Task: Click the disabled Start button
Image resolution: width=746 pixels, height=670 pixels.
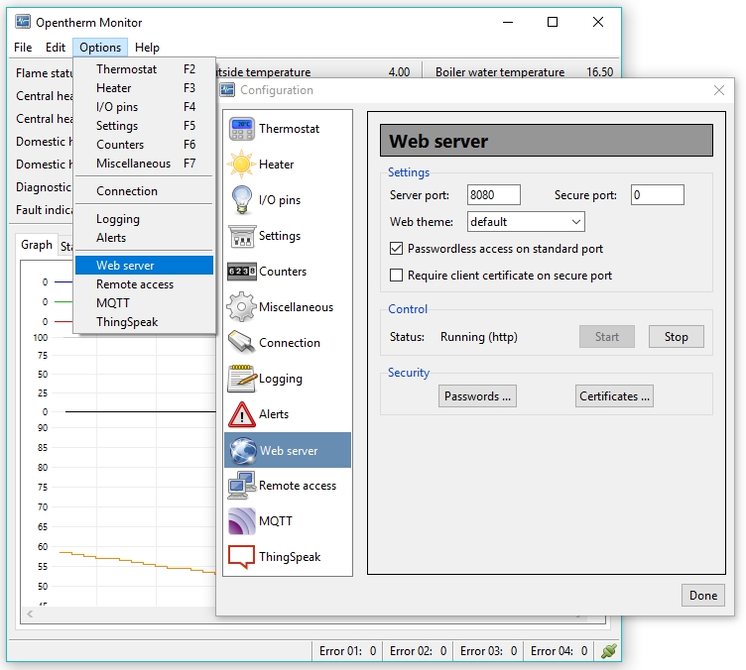Action: 607,337
